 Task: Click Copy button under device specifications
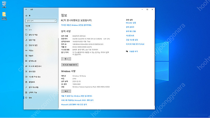pyautogui.click(x=66, y=59)
